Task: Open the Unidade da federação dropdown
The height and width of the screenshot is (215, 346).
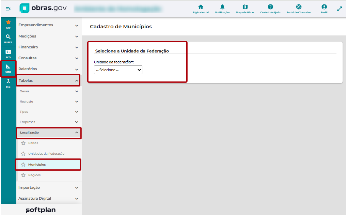Action: pyautogui.click(x=118, y=70)
